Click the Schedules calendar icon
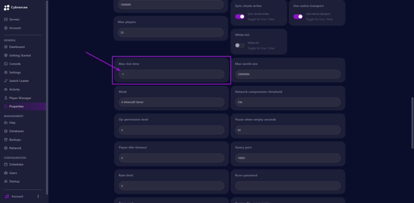Viewport: 414px width, 203px height. tap(6, 164)
